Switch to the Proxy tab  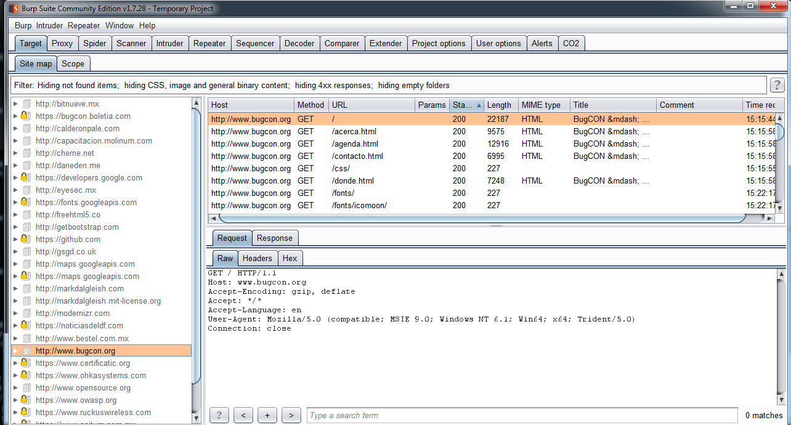tap(62, 43)
